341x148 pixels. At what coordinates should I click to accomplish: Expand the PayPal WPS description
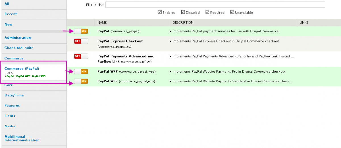coord(170,81)
